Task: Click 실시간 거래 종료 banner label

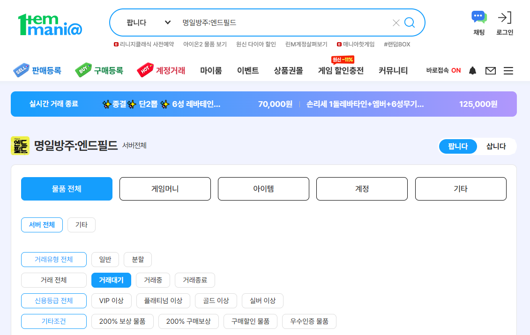Action: [54, 104]
